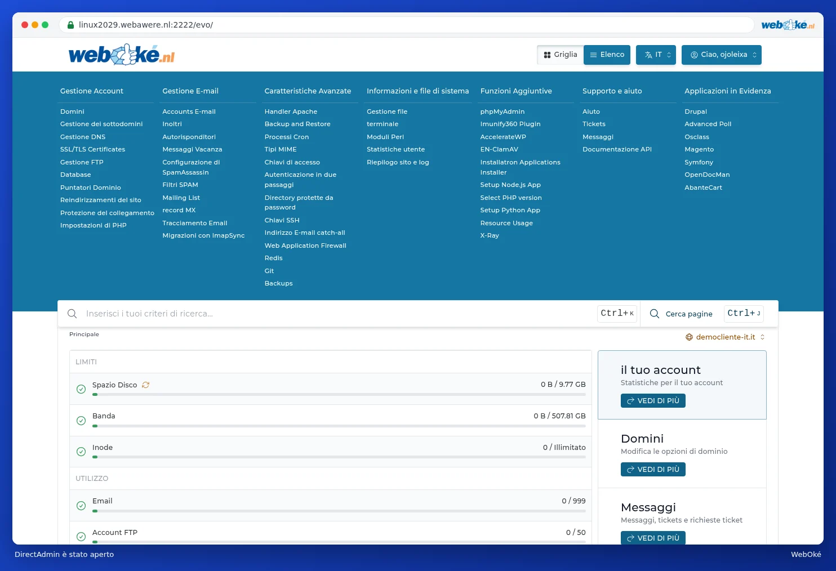Open Magento application
836x571 pixels.
click(x=699, y=150)
